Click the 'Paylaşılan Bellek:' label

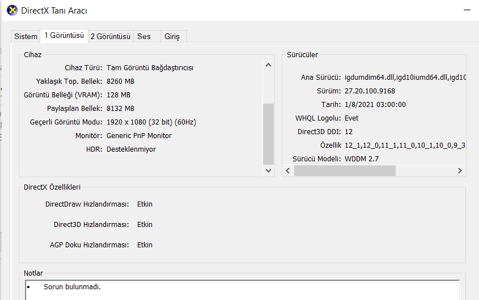[74, 108]
